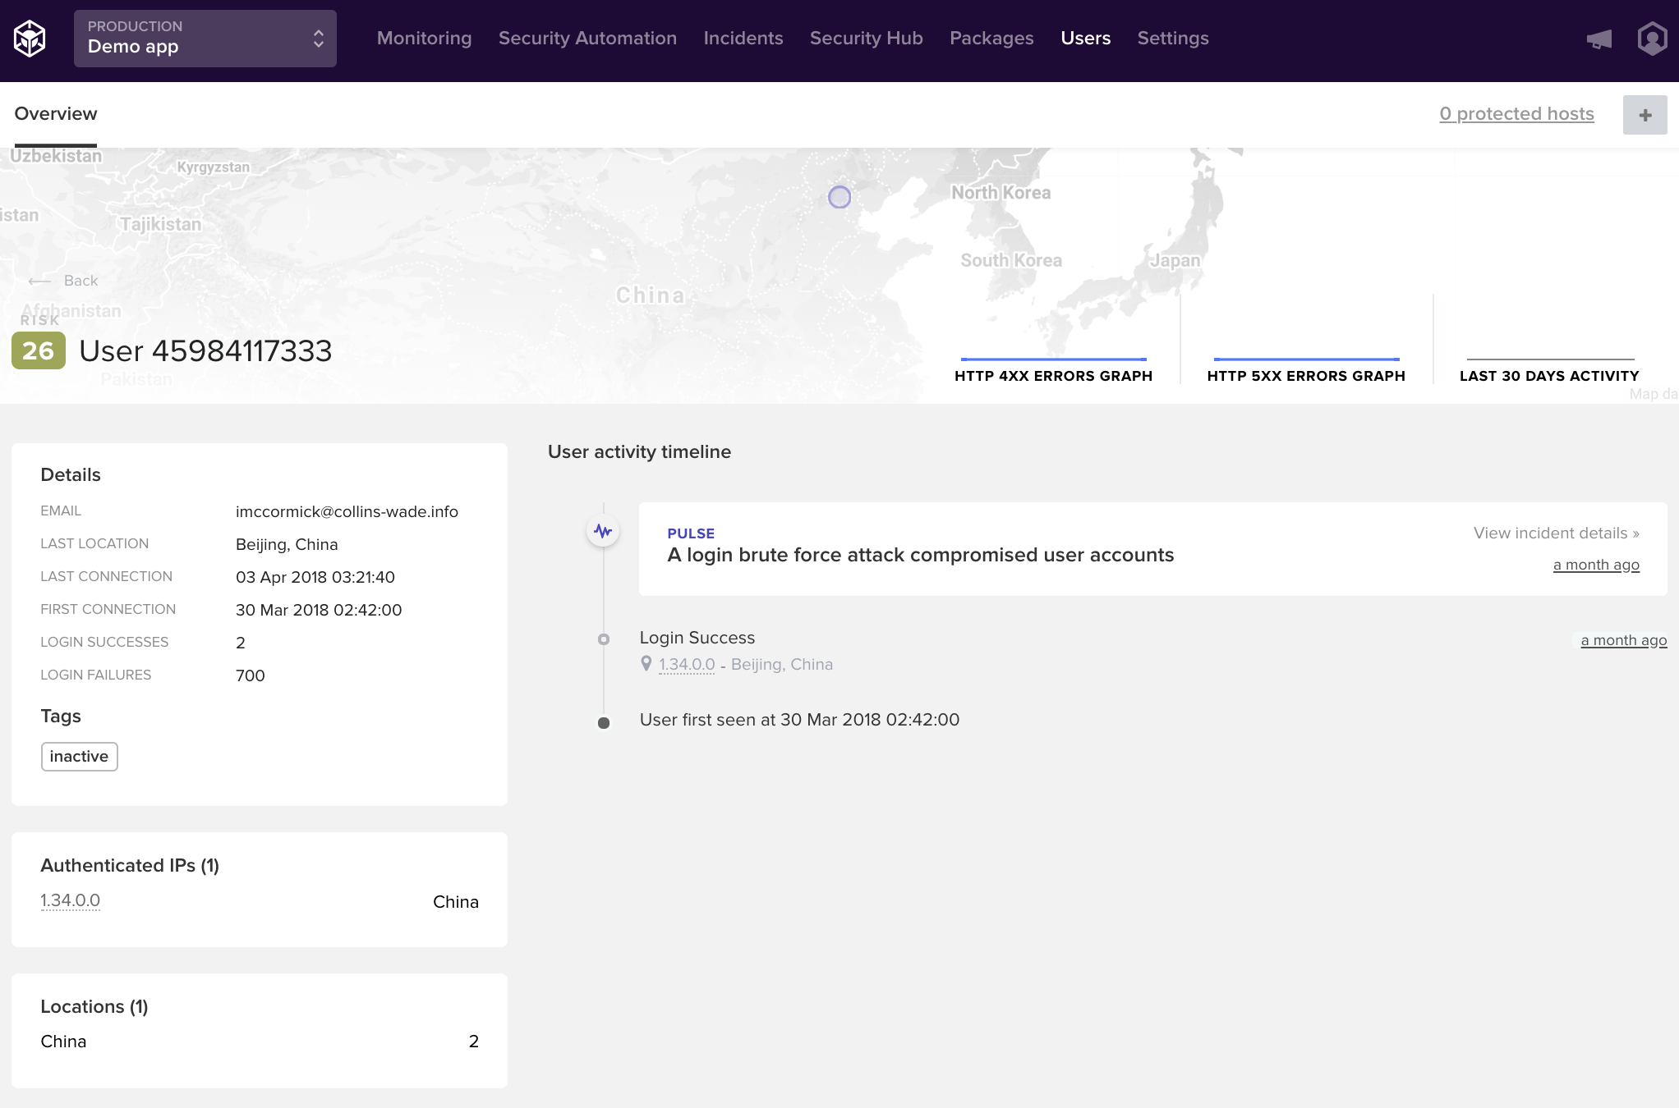Open the 0 protected hosts link
Screen dimensions: 1679x1108
(1516, 114)
